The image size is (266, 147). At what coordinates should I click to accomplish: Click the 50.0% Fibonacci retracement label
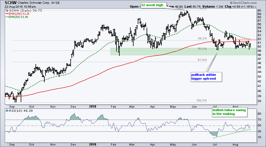202,49
